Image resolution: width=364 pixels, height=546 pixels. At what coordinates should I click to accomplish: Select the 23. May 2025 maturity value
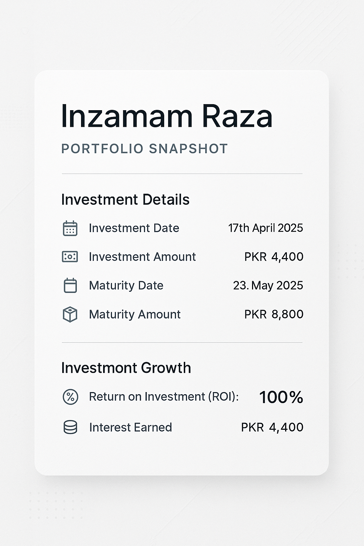tap(268, 285)
